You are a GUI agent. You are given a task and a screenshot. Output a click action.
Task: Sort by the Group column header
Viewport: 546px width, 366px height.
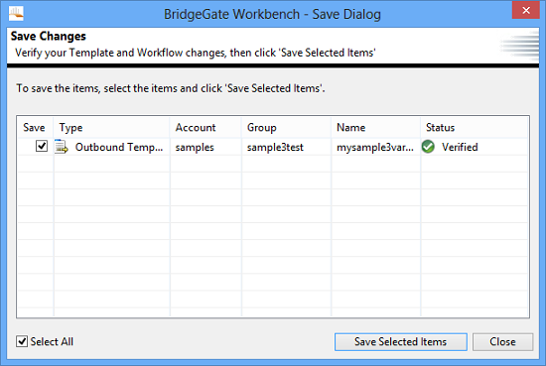click(286, 127)
